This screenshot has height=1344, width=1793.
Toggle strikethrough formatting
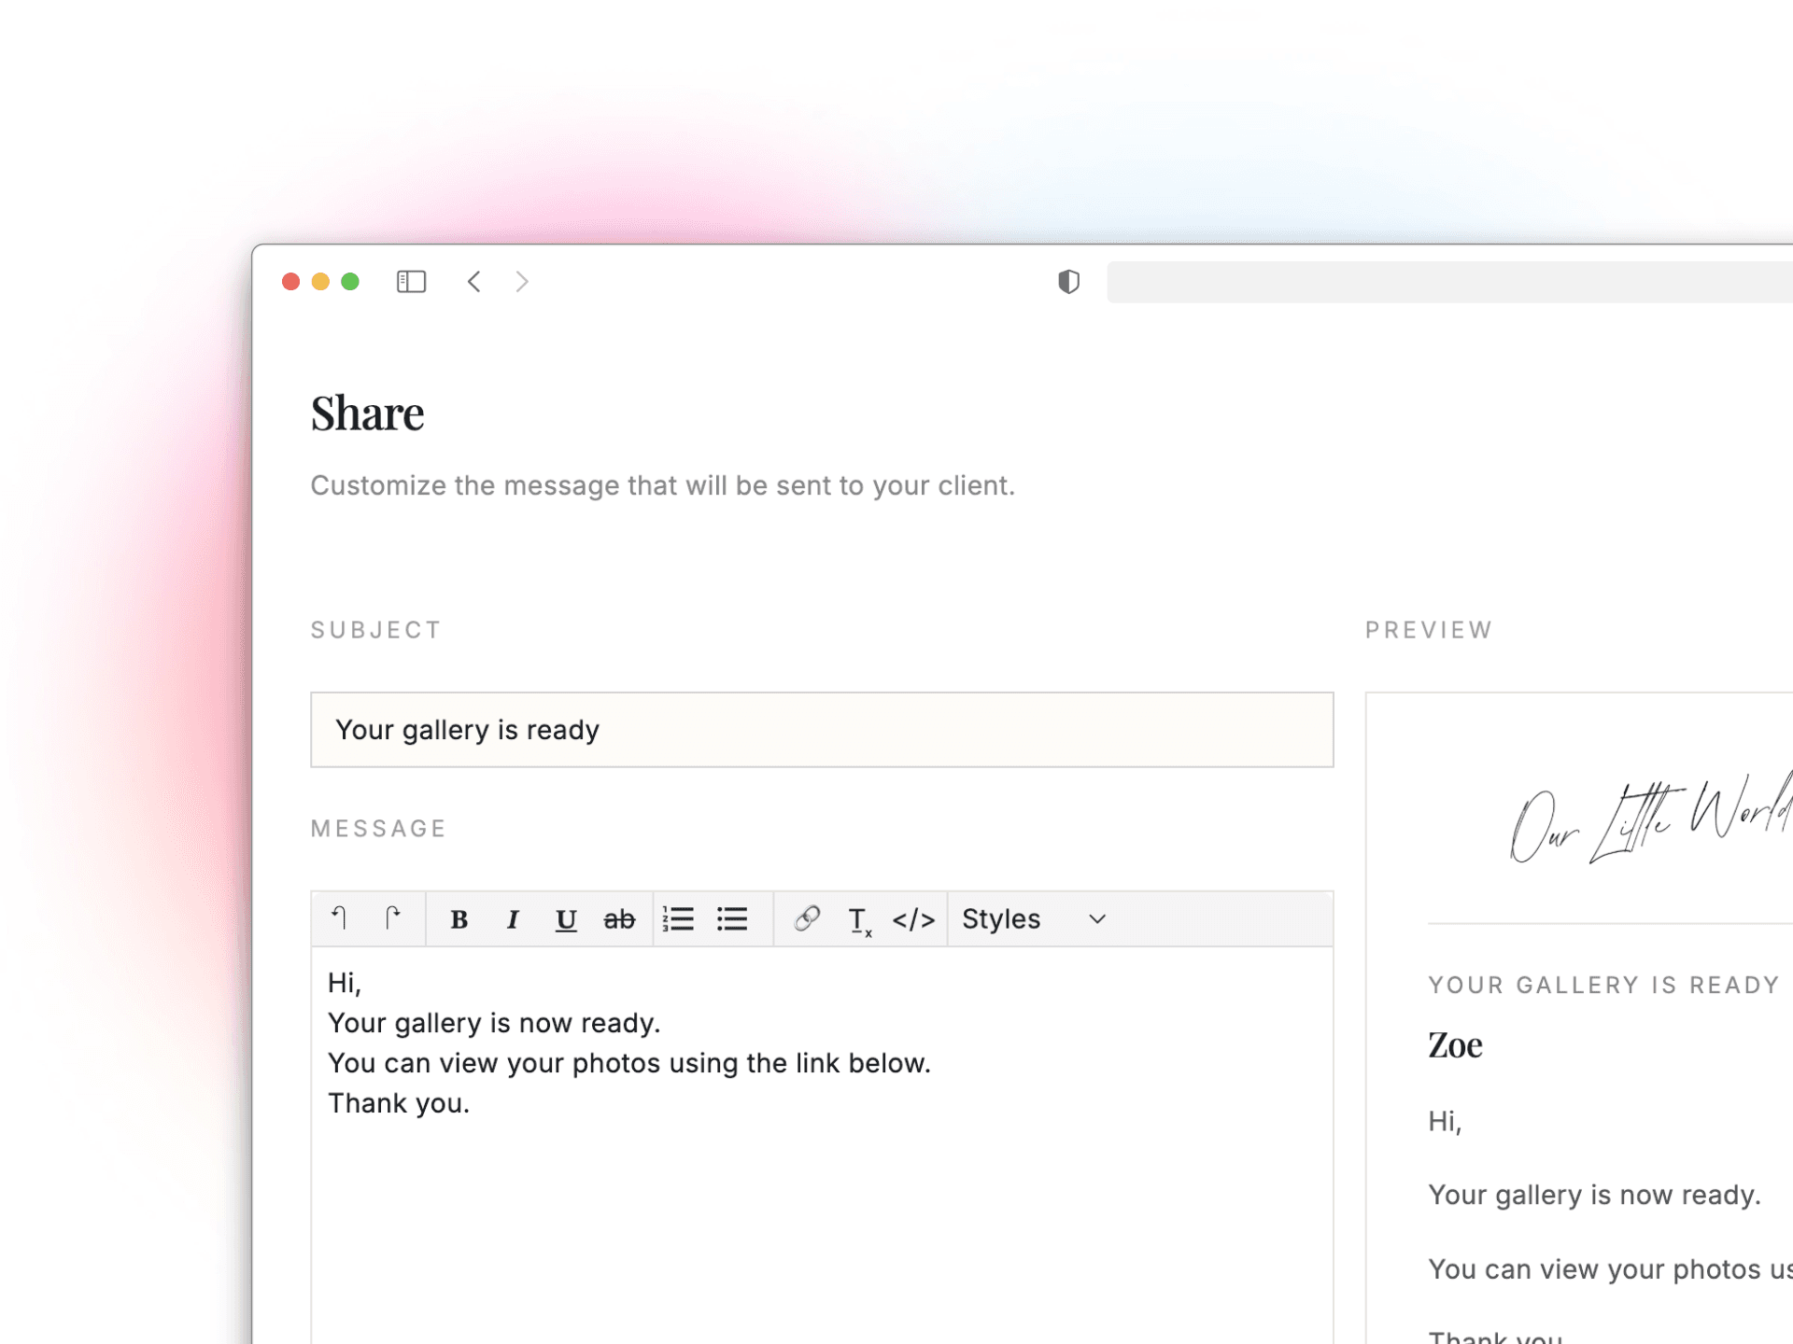coord(618,919)
